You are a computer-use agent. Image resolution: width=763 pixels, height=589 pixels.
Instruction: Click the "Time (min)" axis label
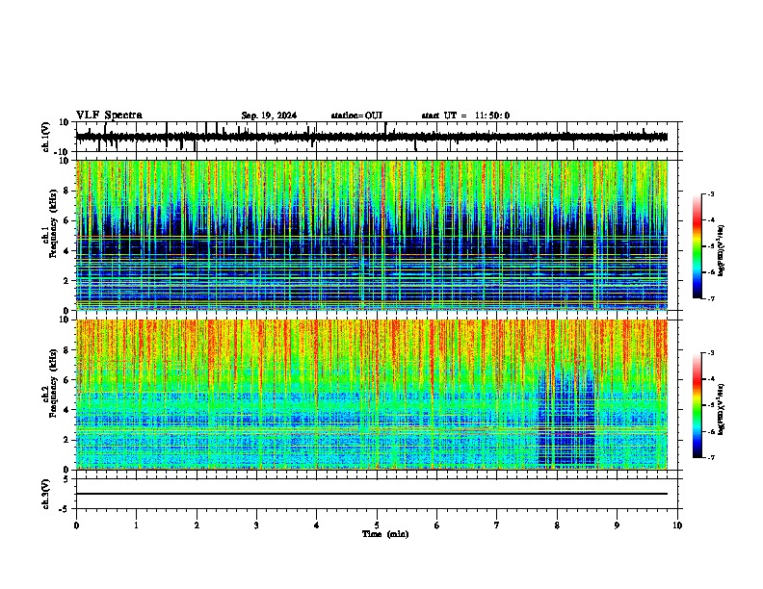[x=385, y=534]
